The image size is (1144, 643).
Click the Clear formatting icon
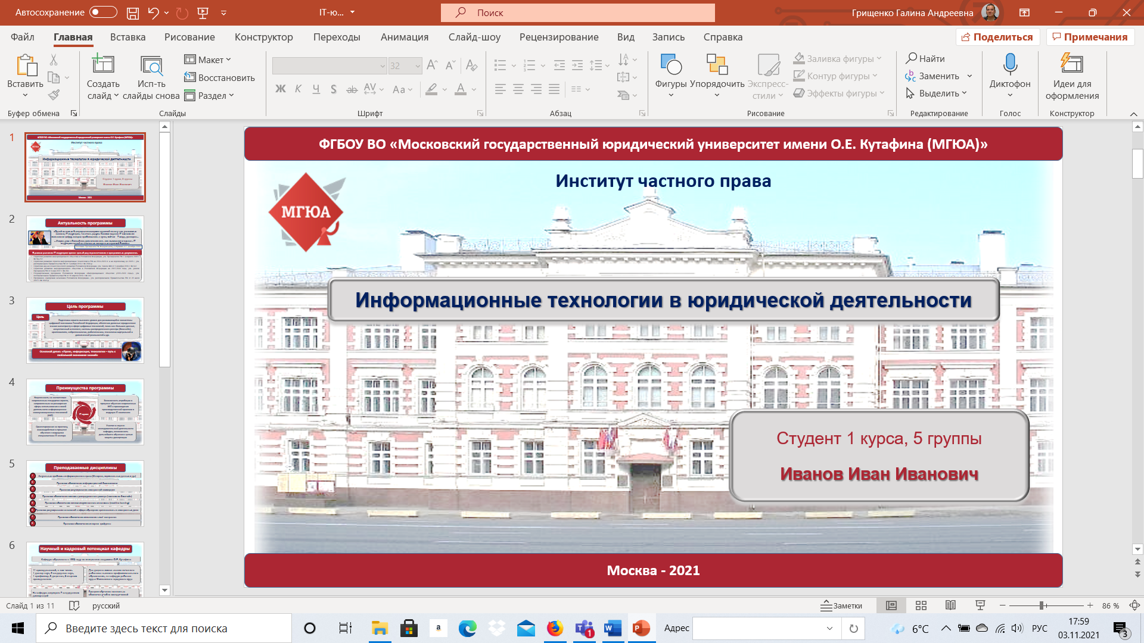[x=471, y=65]
